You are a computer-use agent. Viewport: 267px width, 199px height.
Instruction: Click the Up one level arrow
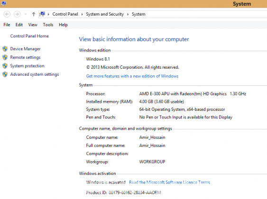(x=34, y=14)
